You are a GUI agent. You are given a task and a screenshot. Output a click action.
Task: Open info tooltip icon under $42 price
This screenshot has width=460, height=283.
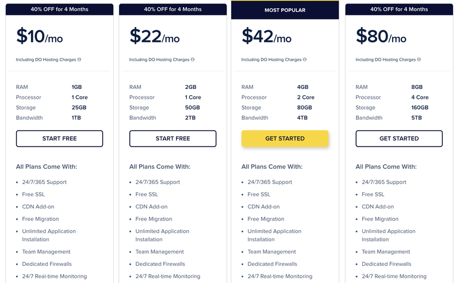click(305, 60)
